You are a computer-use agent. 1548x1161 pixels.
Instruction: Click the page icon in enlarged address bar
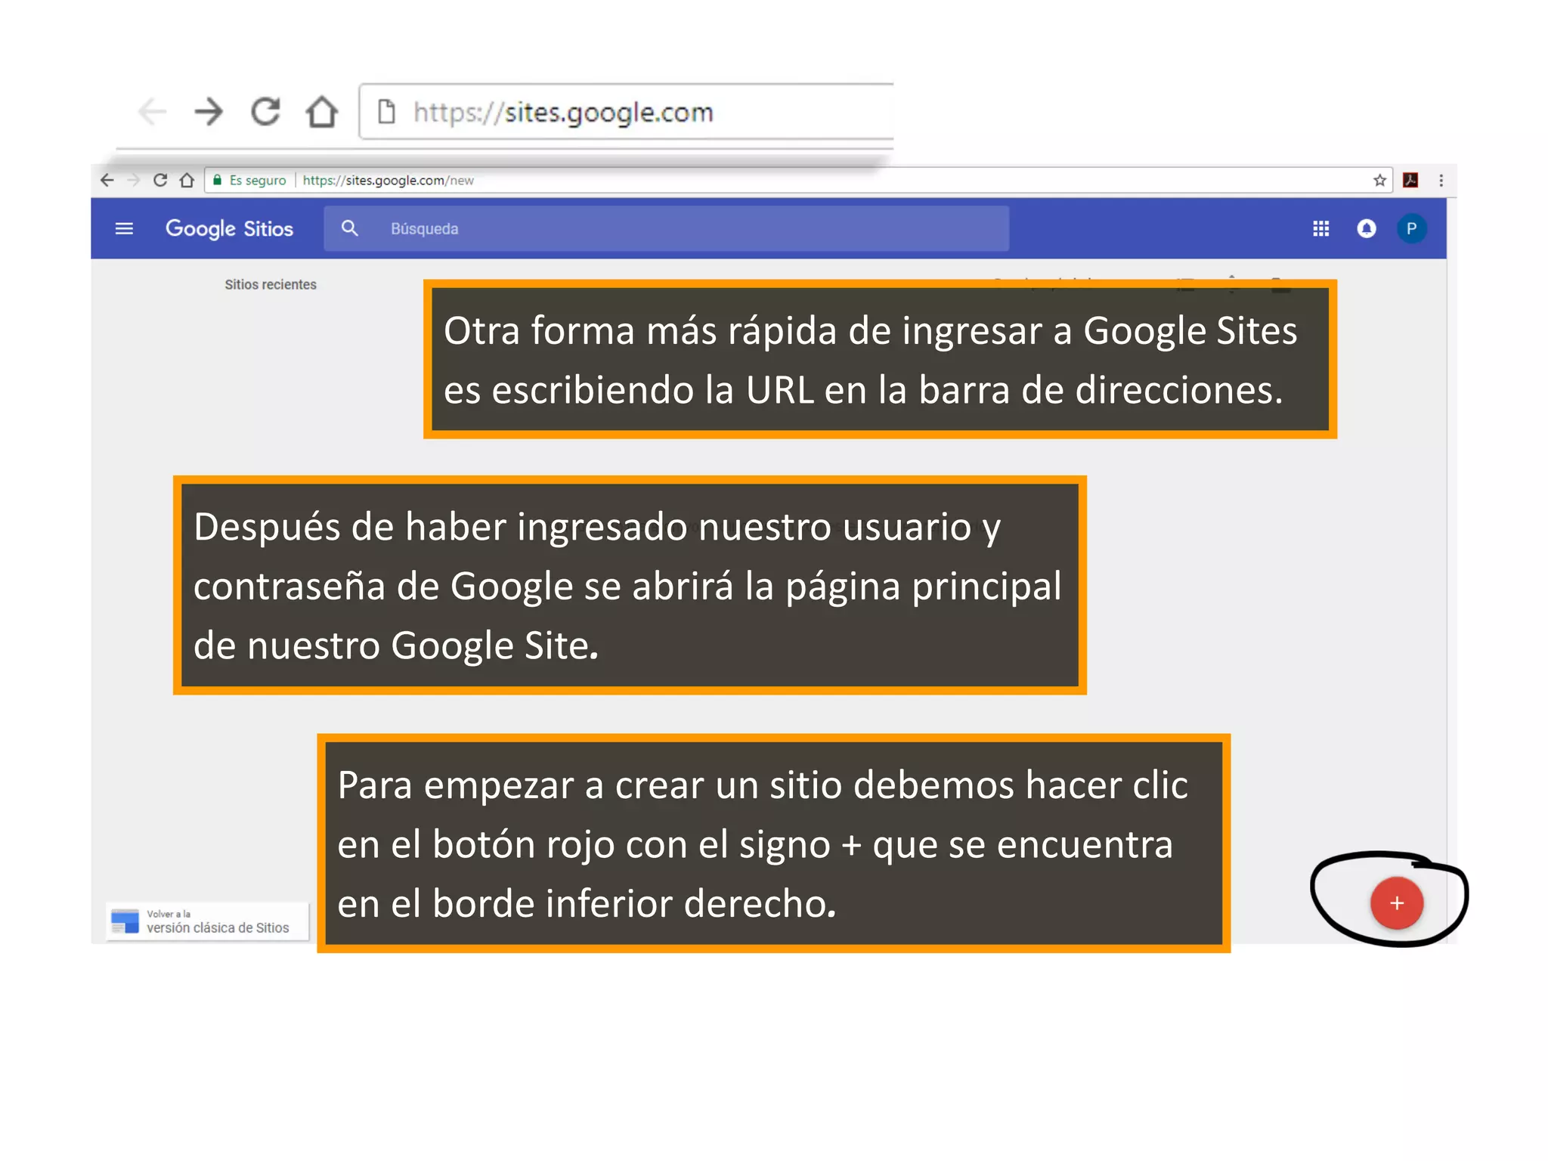[386, 111]
